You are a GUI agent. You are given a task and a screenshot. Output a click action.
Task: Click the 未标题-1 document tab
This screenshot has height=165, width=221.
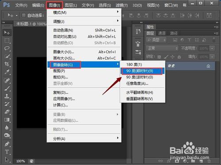(30, 24)
